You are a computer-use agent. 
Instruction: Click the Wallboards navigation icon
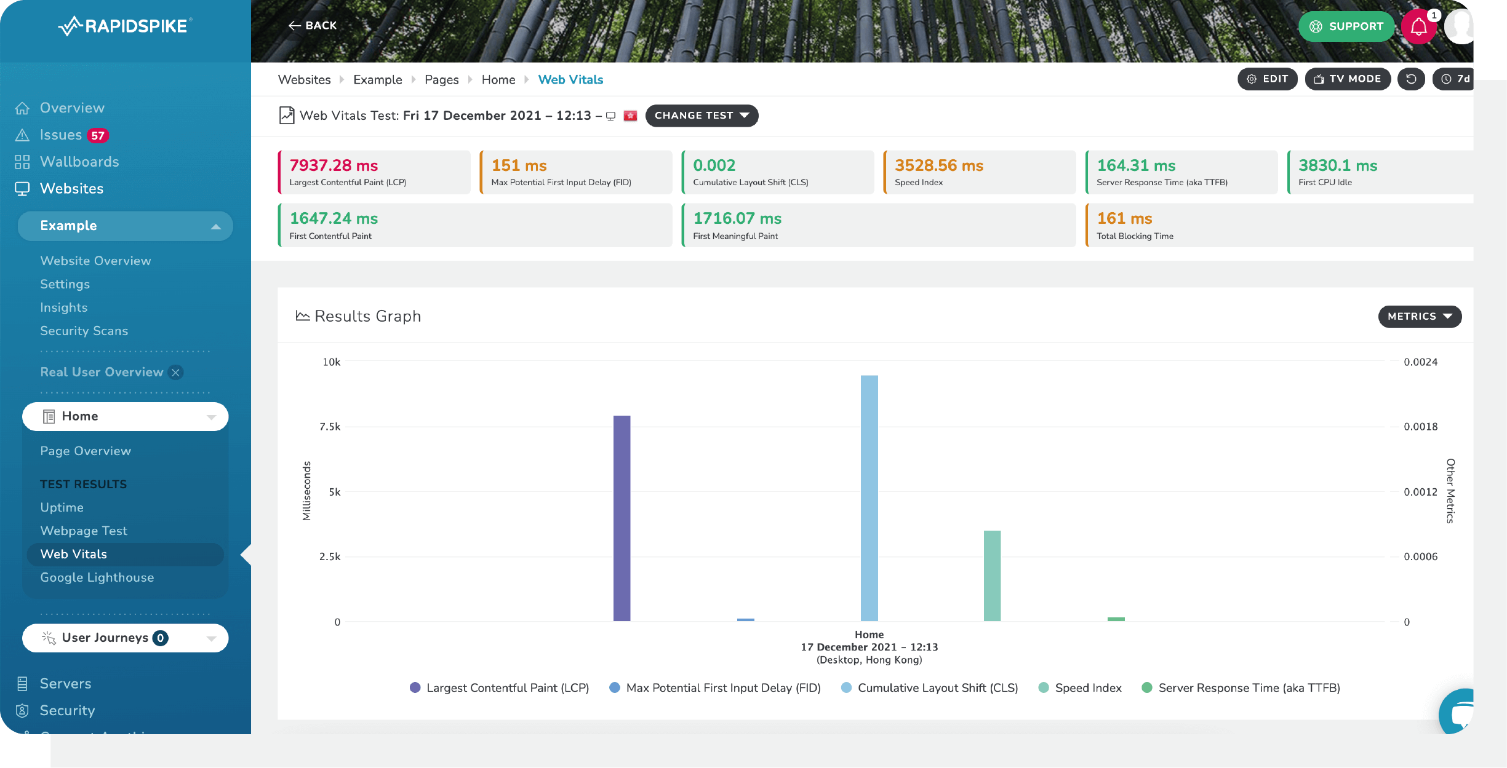click(x=23, y=160)
